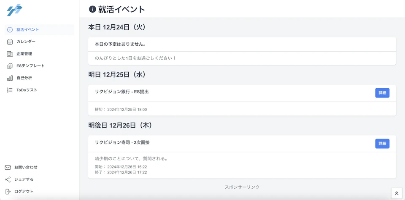Click the deadline 2024年12月25日 18:00
Screen dimensions: 405x200
tap(127, 109)
